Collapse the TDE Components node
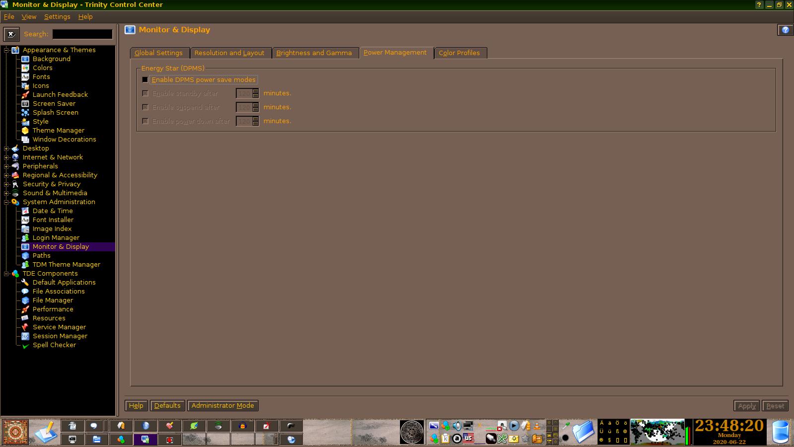 pos(6,273)
